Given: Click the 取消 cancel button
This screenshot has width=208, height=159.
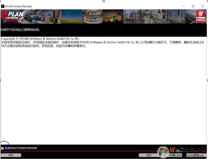Looking at the screenshot, I should click(196, 155).
